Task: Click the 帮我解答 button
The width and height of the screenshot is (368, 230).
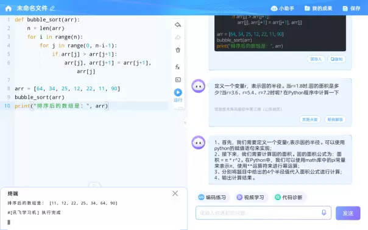Action: (x=335, y=120)
